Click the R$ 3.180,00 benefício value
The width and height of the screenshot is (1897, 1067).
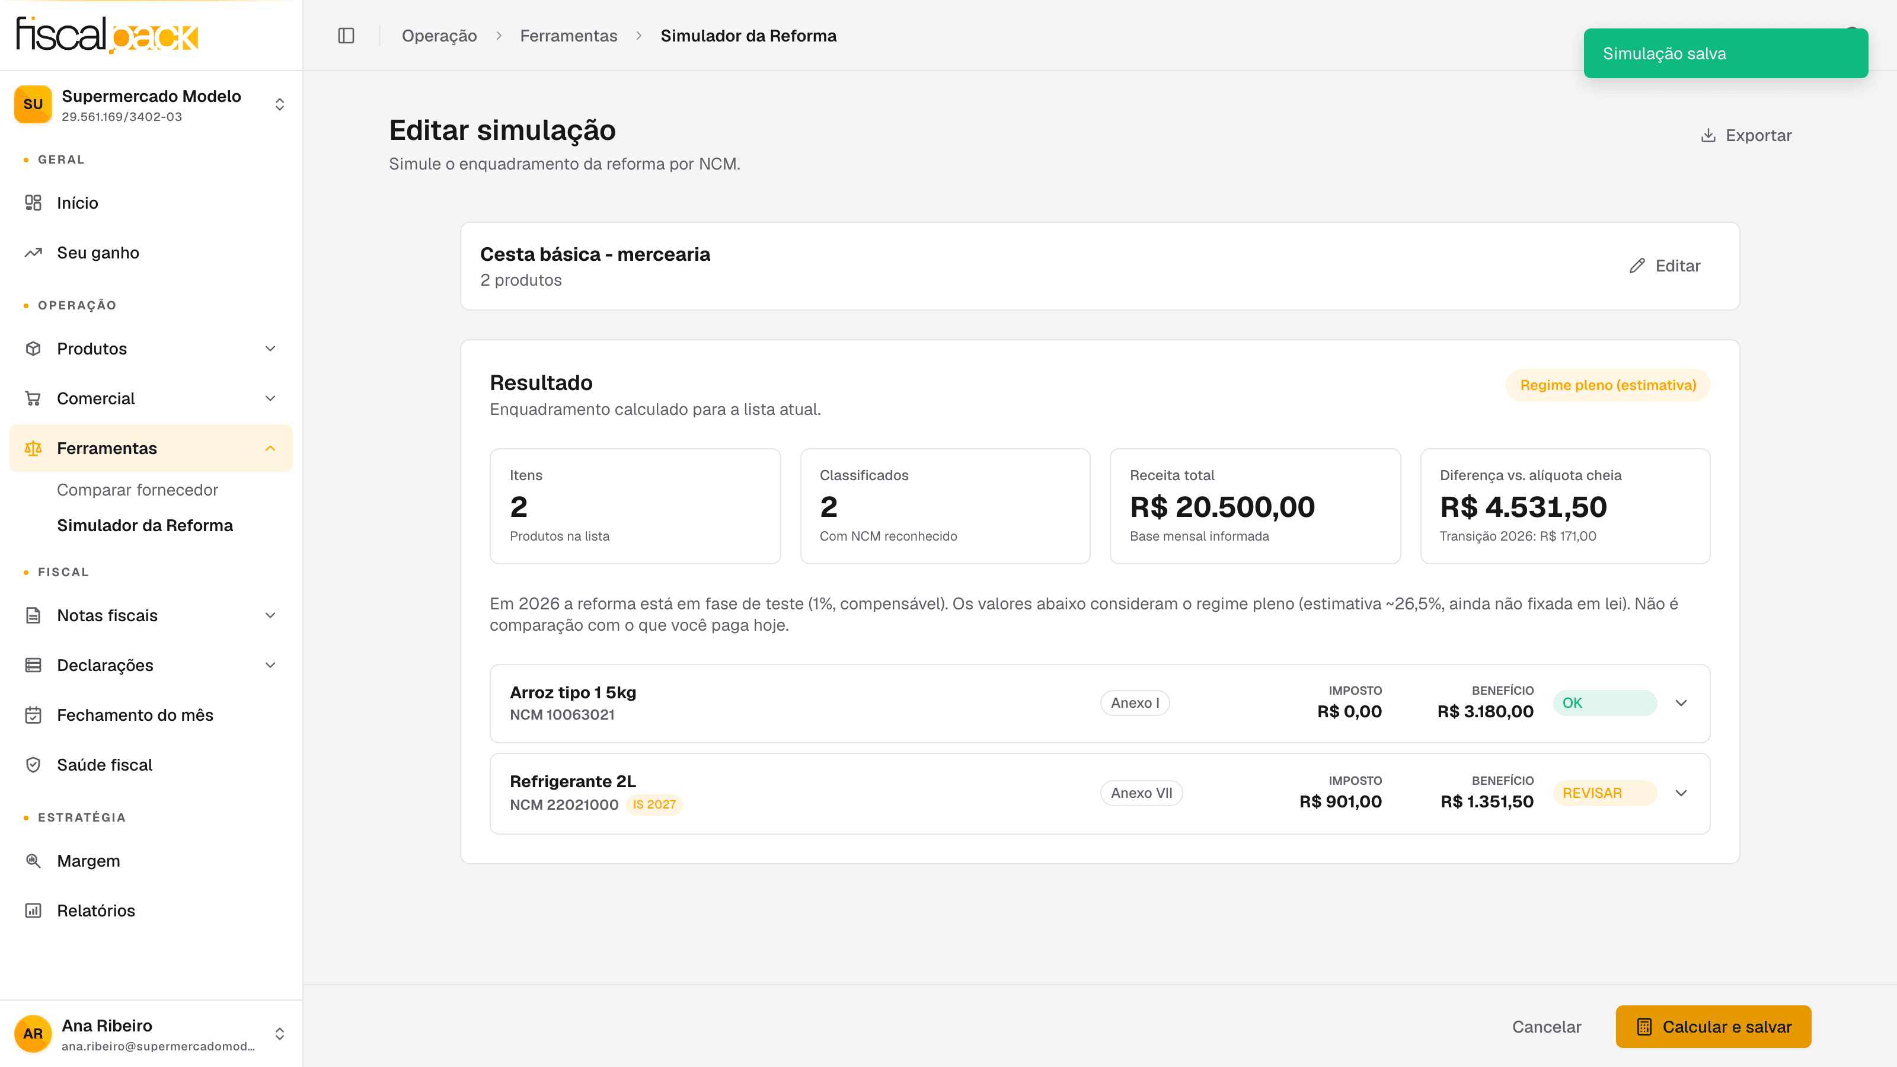(1486, 711)
